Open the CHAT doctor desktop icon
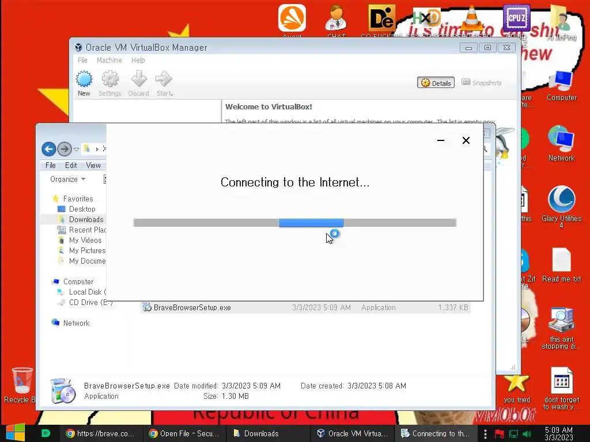590x442 pixels. [x=336, y=20]
